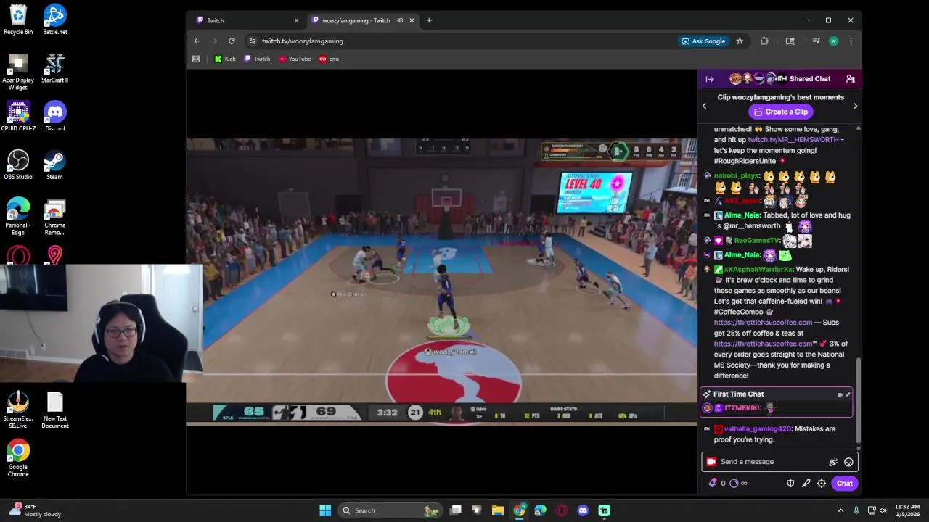Open the first throttlehauscoffee.com link in chat
Image resolution: width=929 pixels, height=522 pixels.
(x=763, y=323)
